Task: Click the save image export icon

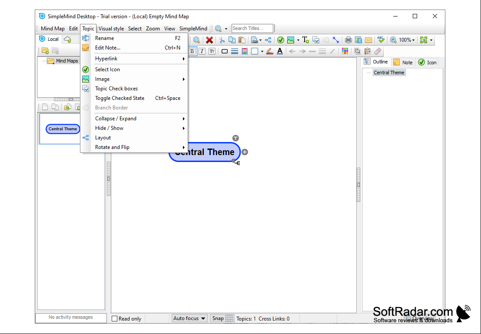Action: tap(358, 40)
